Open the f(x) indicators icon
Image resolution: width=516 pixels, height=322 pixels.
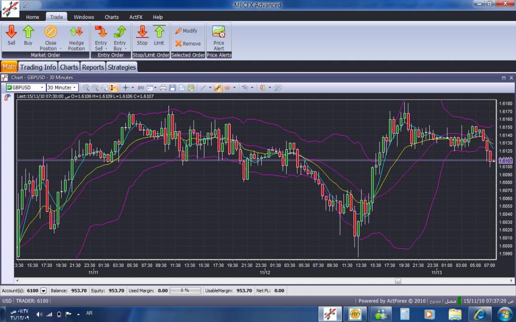pyautogui.click(x=140, y=88)
